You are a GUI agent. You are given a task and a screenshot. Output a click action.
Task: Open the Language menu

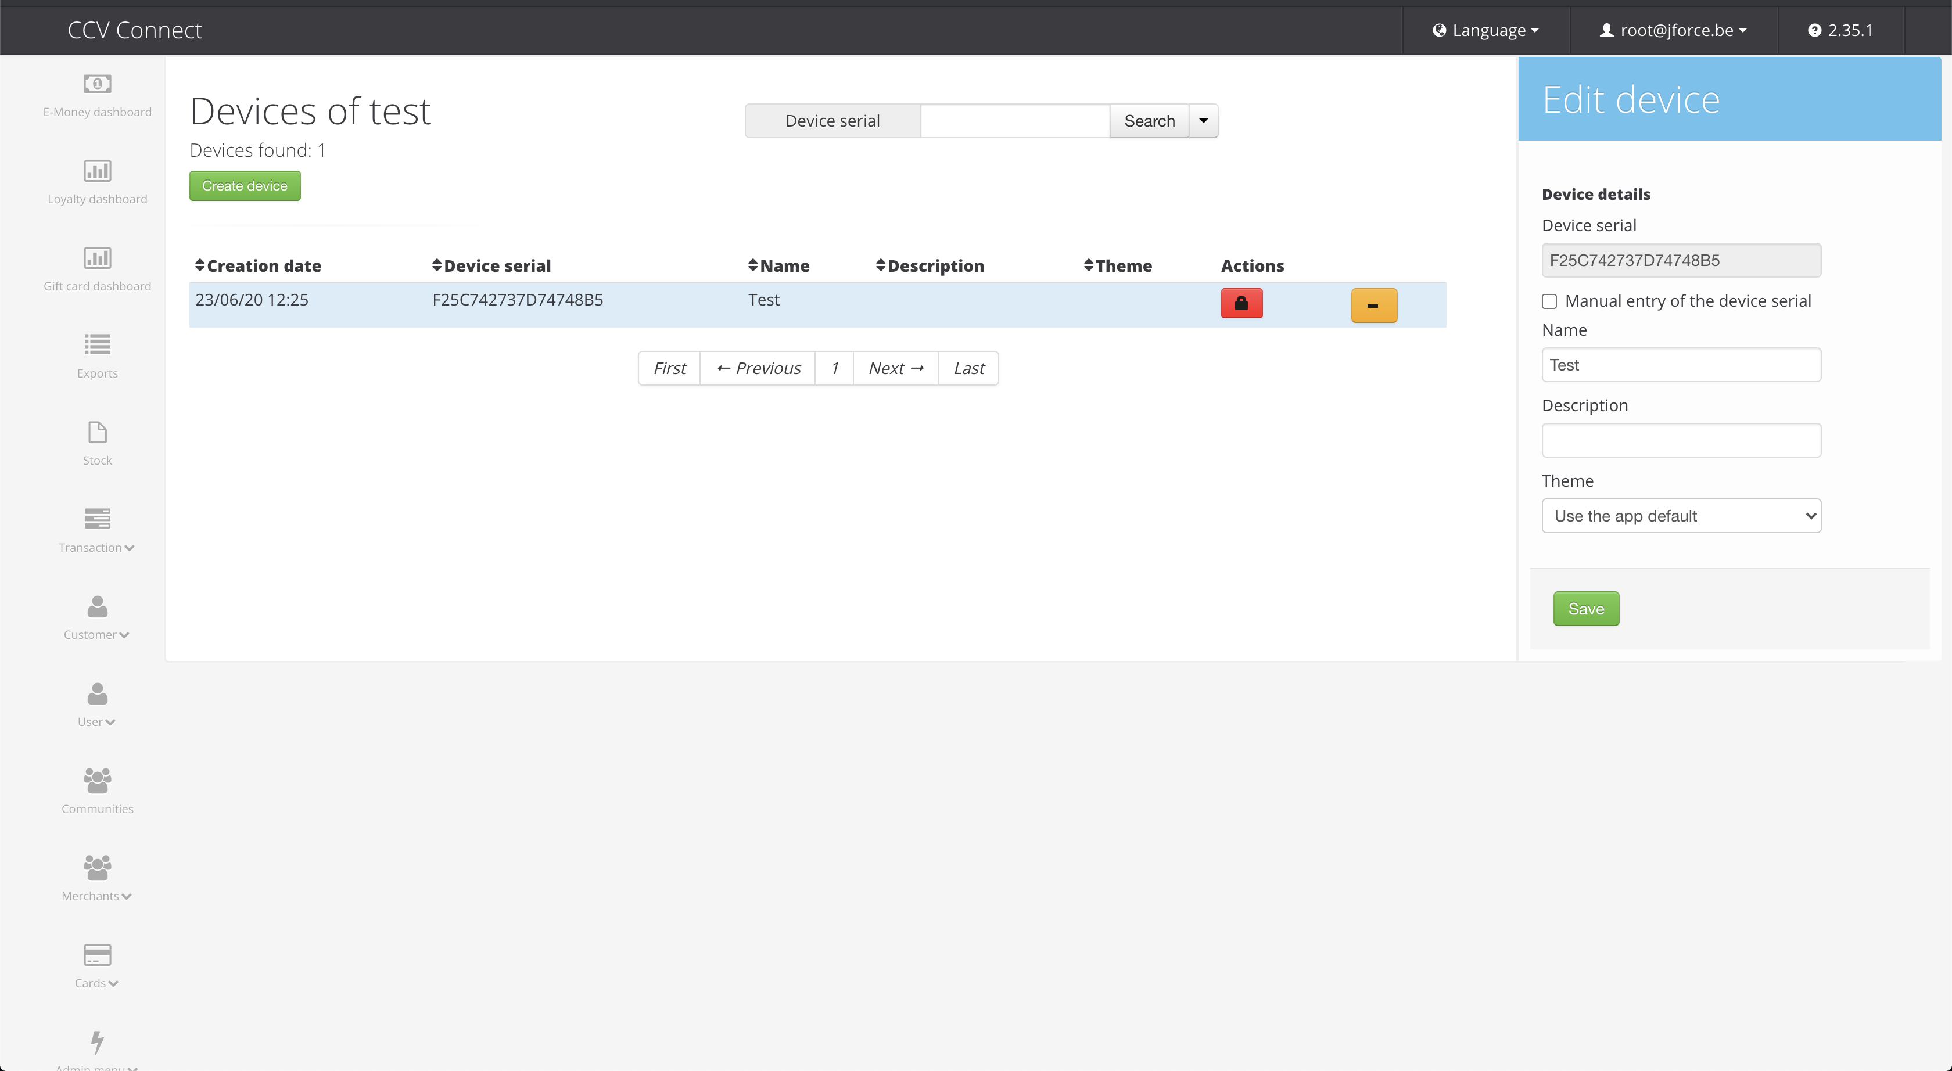pos(1486,30)
